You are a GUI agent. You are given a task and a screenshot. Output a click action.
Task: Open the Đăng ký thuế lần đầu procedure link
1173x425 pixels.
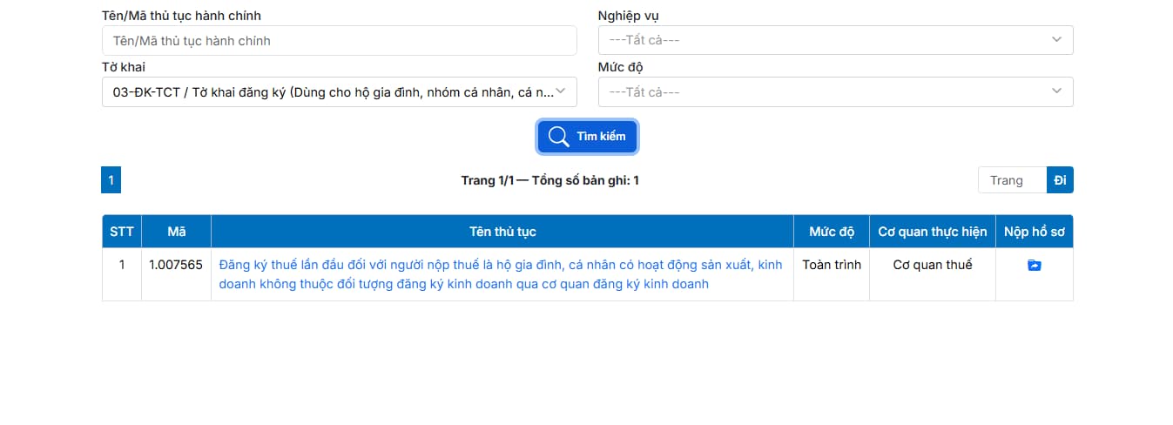[501, 274]
